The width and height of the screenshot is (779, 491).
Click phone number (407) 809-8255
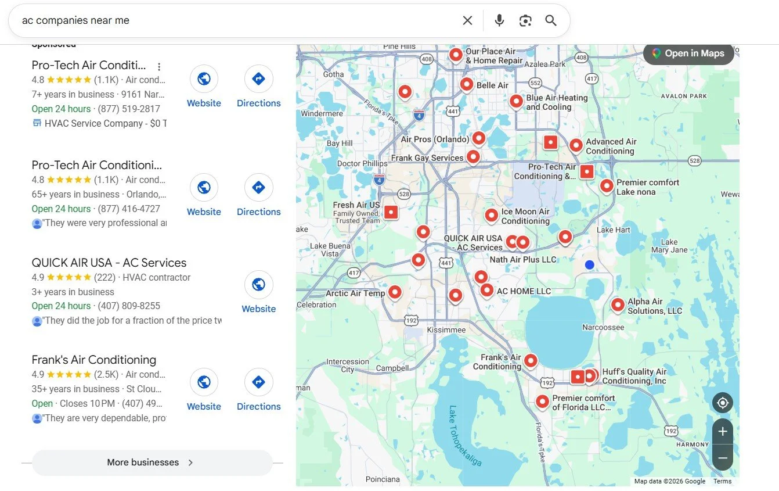129,306
